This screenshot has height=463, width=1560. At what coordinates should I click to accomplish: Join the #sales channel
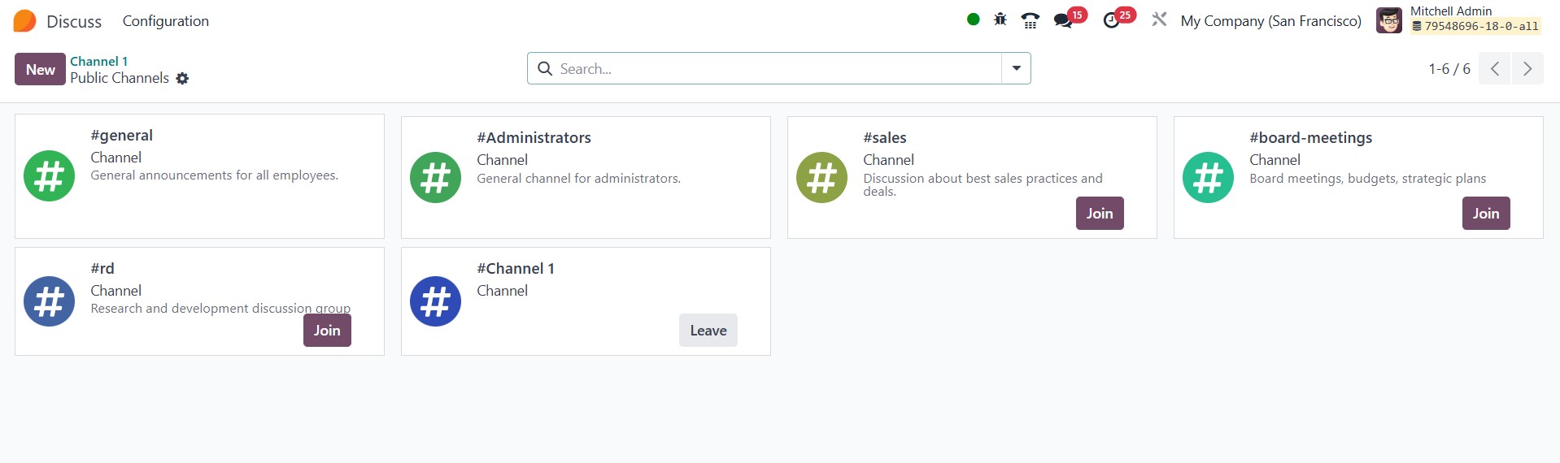click(x=1099, y=214)
